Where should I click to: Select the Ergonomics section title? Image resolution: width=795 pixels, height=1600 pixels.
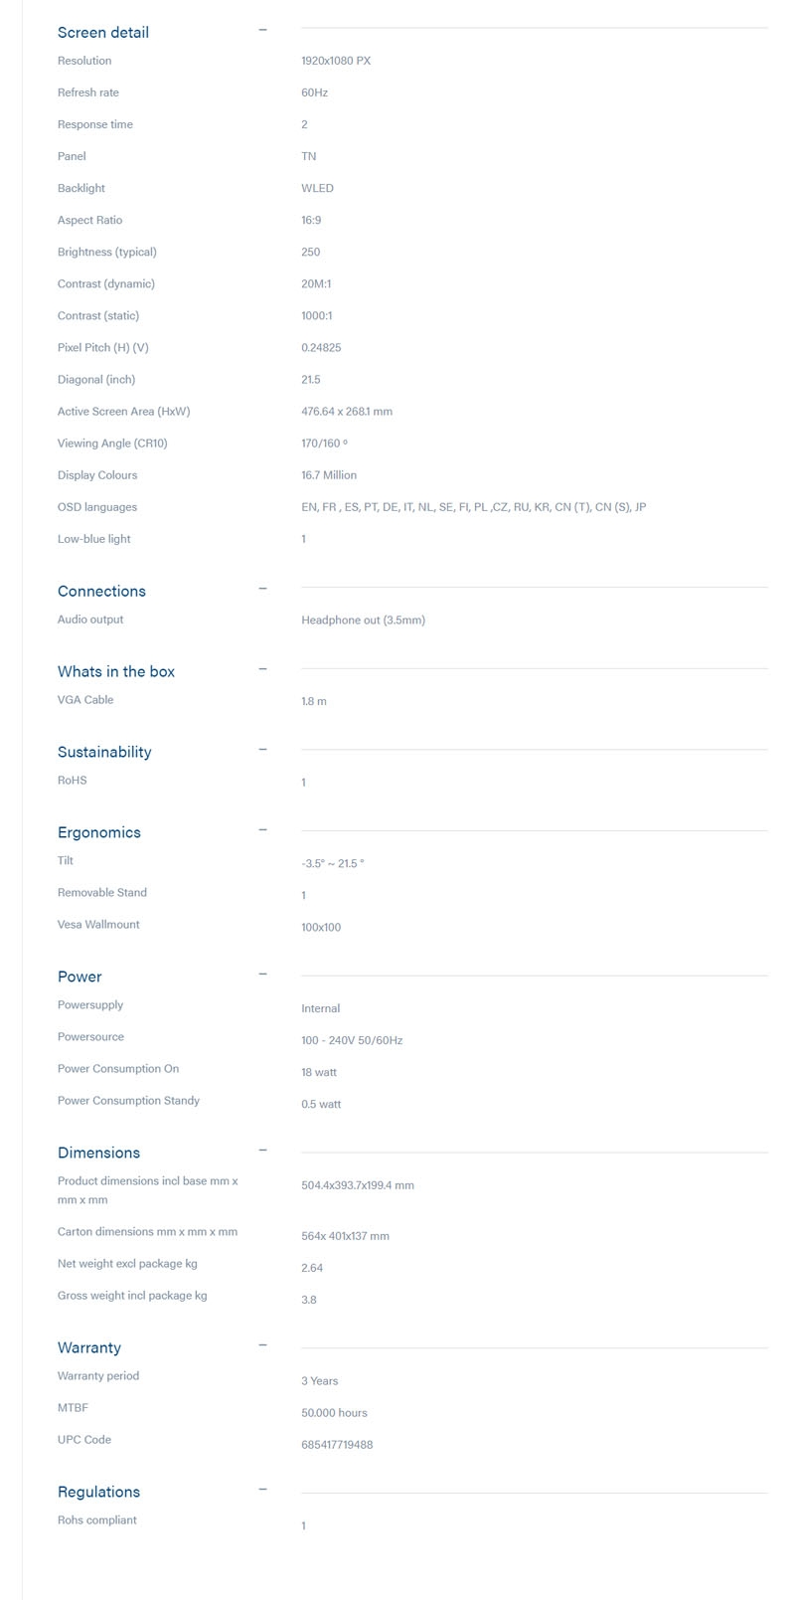tap(99, 833)
